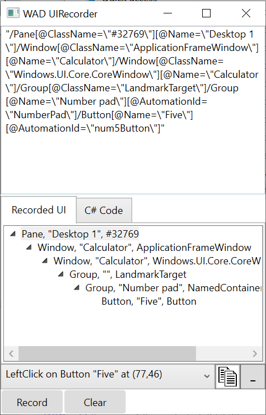The width and height of the screenshot is (266, 415).
Task: Collapse the Group "Number pad" node
Action: 77,288
